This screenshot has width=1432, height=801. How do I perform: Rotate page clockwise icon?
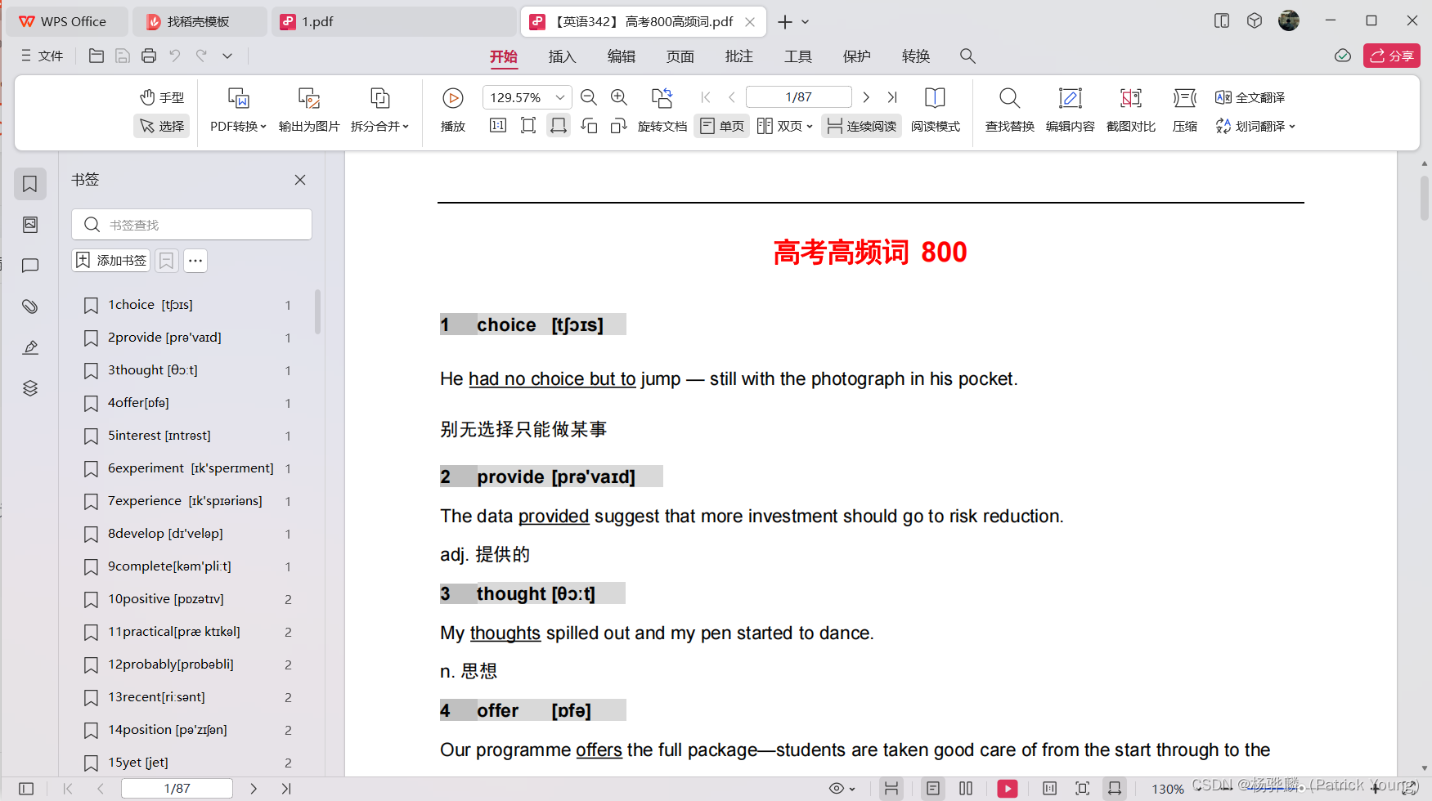[x=619, y=126]
